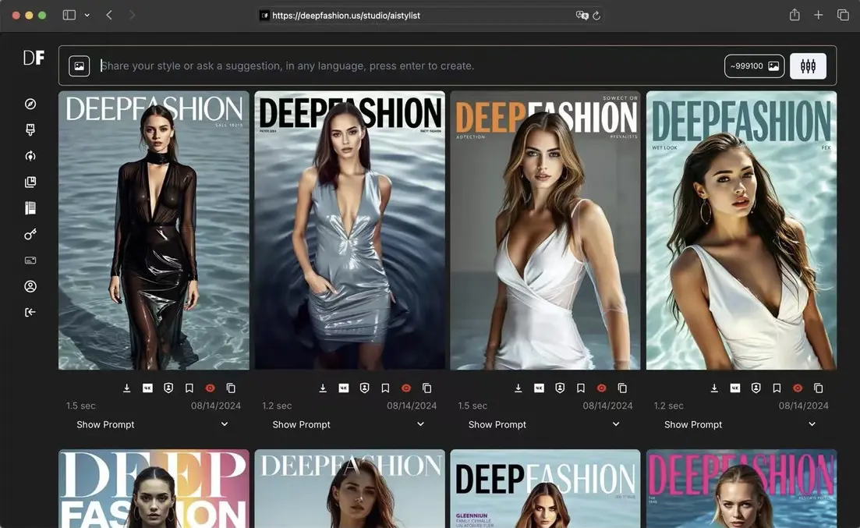Bookmark the silver metallic dress cover

coord(386,388)
